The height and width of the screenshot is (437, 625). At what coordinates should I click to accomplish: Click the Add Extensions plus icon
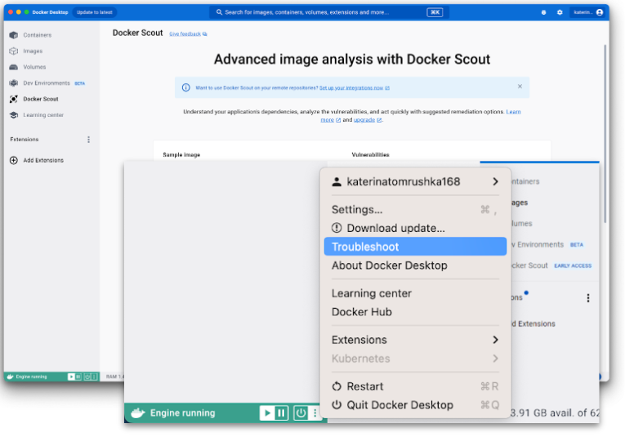click(x=13, y=160)
